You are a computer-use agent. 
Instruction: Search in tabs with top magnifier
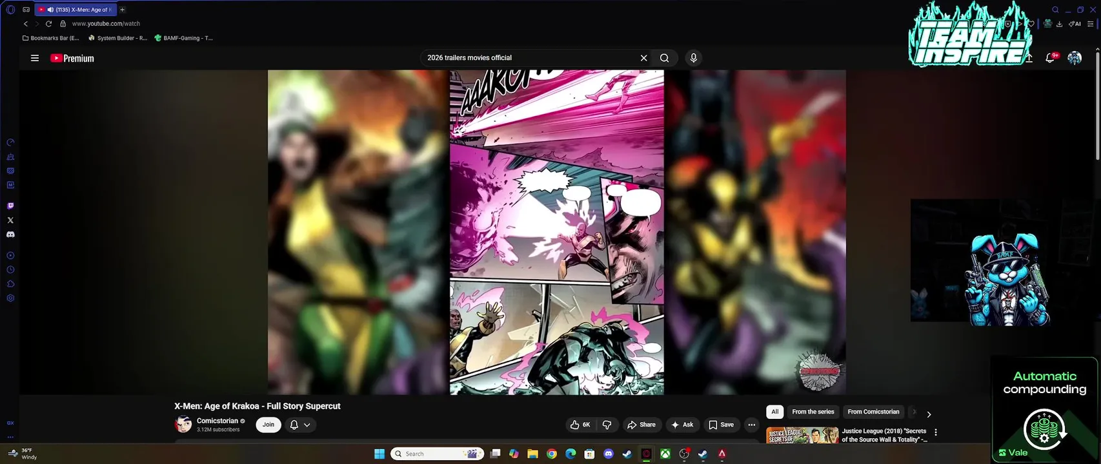[1056, 10]
